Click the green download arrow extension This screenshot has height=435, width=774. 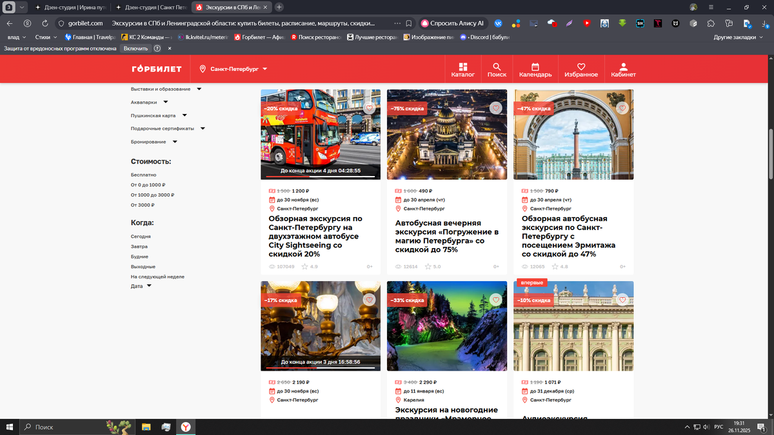click(x=622, y=23)
